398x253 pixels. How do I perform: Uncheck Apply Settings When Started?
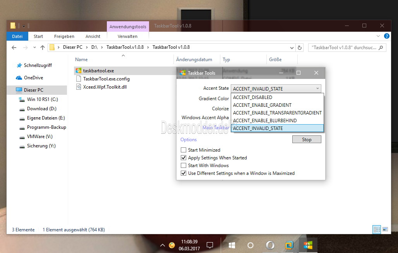tap(184, 158)
